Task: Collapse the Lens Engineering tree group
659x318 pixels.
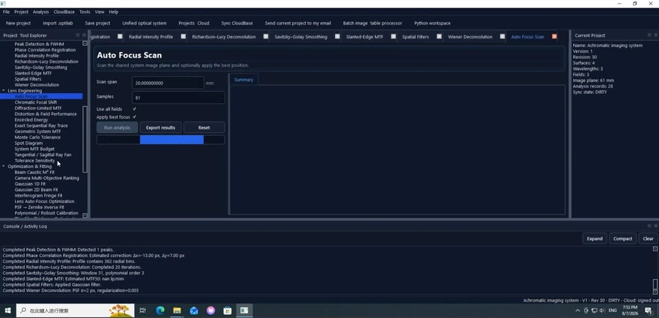Action: (4, 90)
